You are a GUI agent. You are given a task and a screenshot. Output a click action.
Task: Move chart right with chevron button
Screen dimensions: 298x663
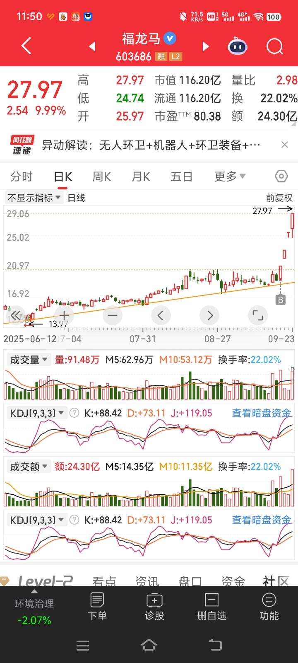tap(209, 316)
